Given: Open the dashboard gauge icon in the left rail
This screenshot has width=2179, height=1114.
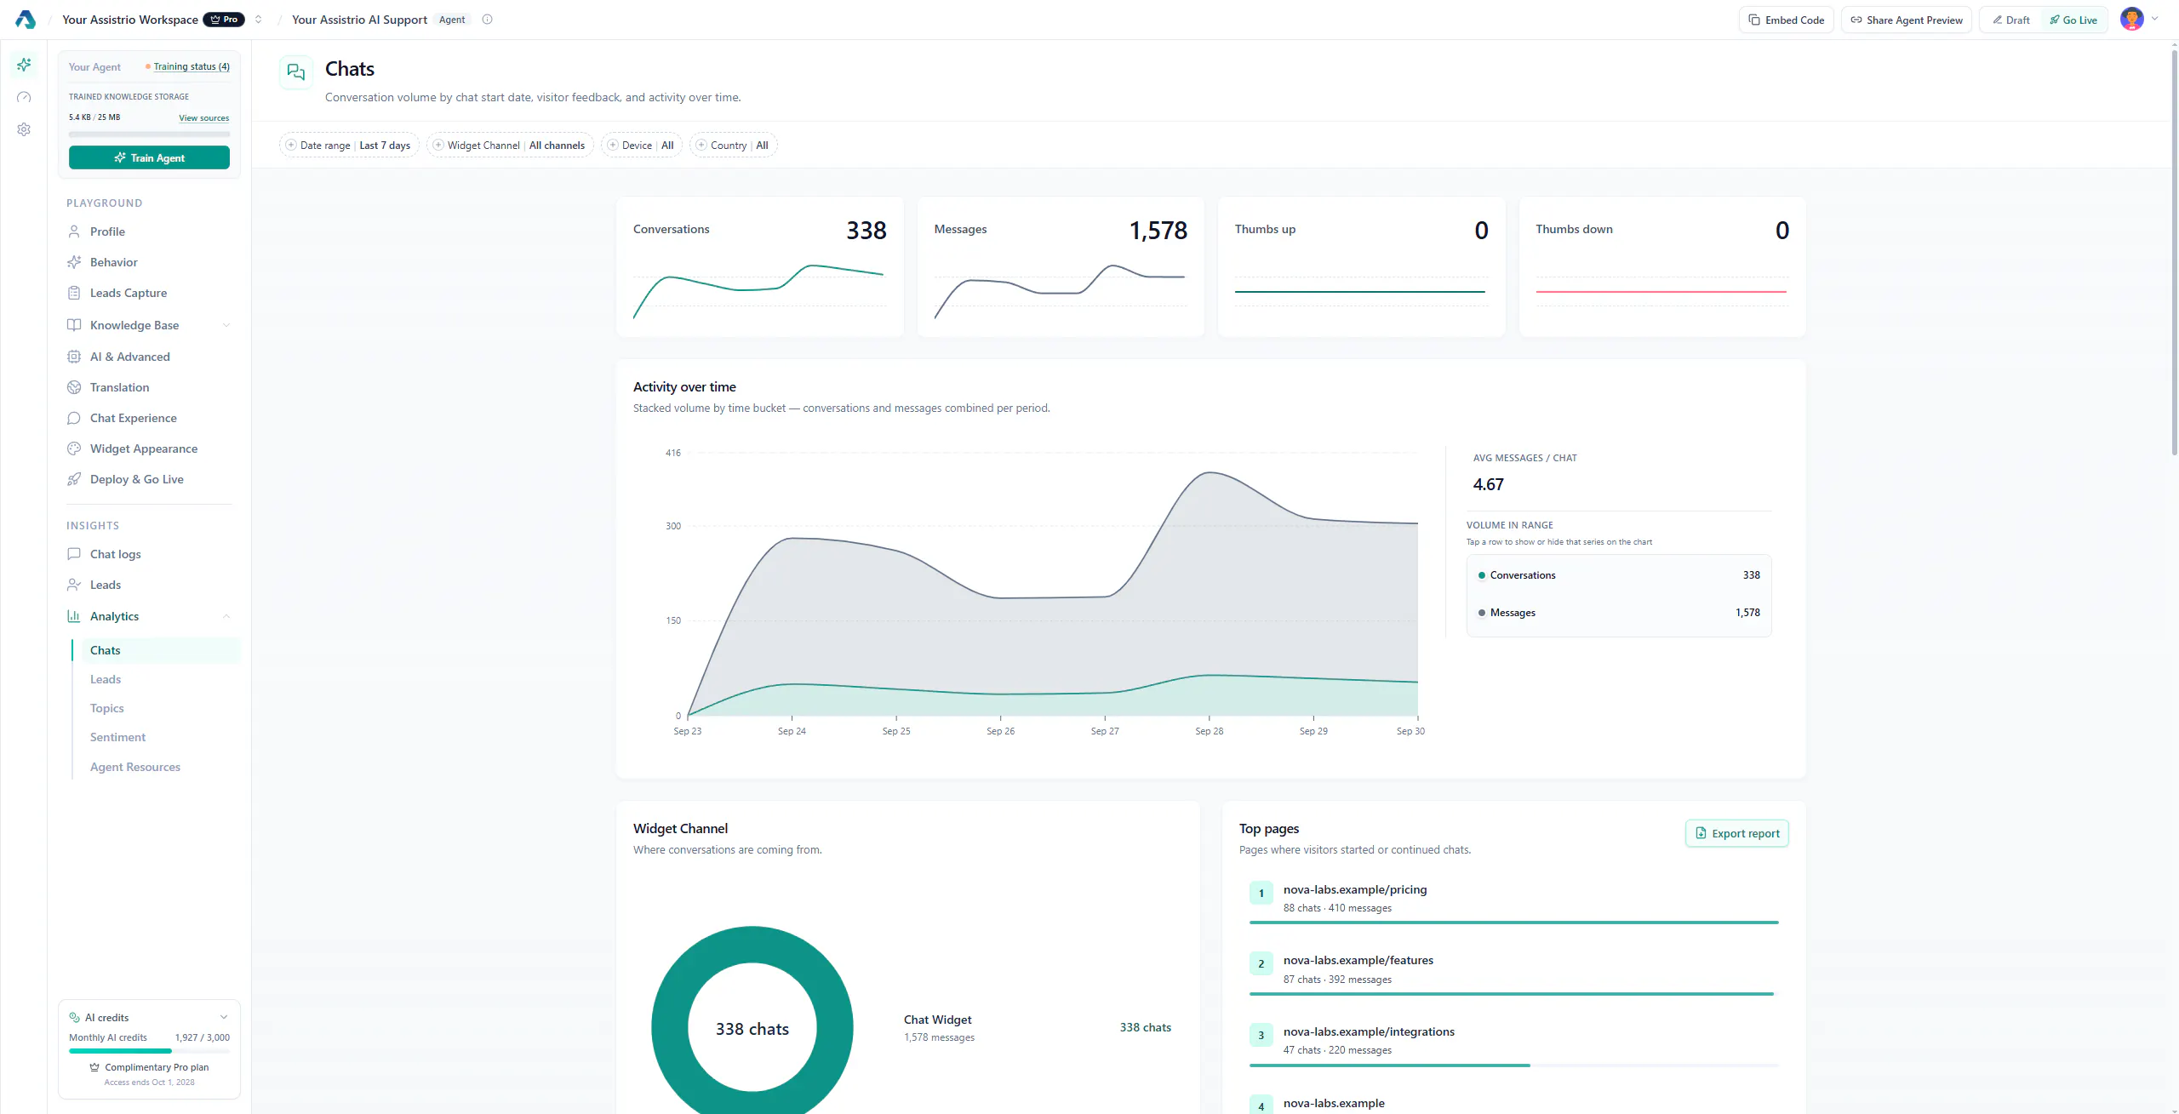Looking at the screenshot, I should pos(24,97).
